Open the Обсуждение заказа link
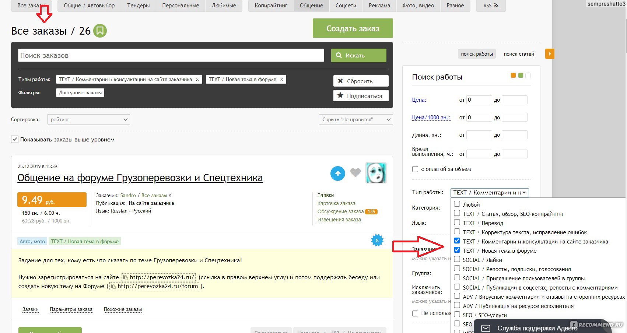627x333 pixels. [x=340, y=211]
